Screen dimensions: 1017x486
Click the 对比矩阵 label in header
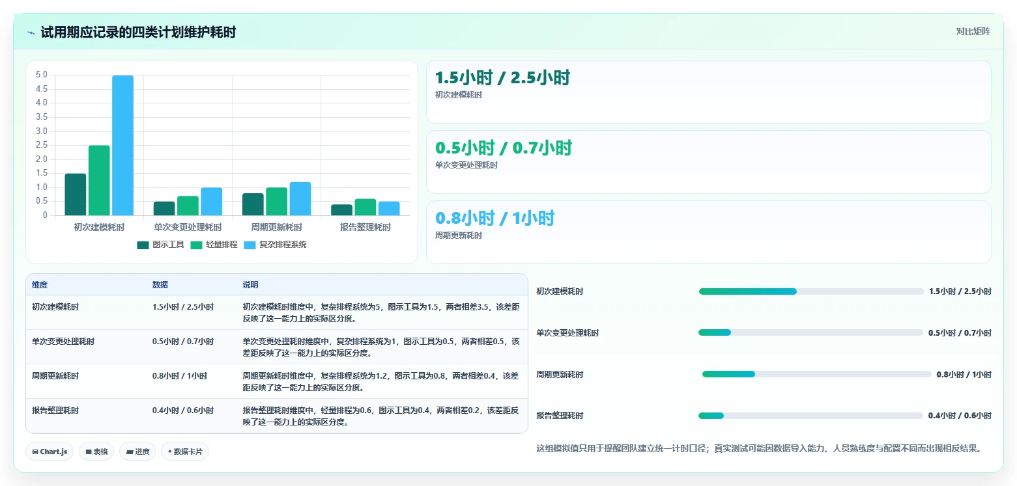pos(973,31)
